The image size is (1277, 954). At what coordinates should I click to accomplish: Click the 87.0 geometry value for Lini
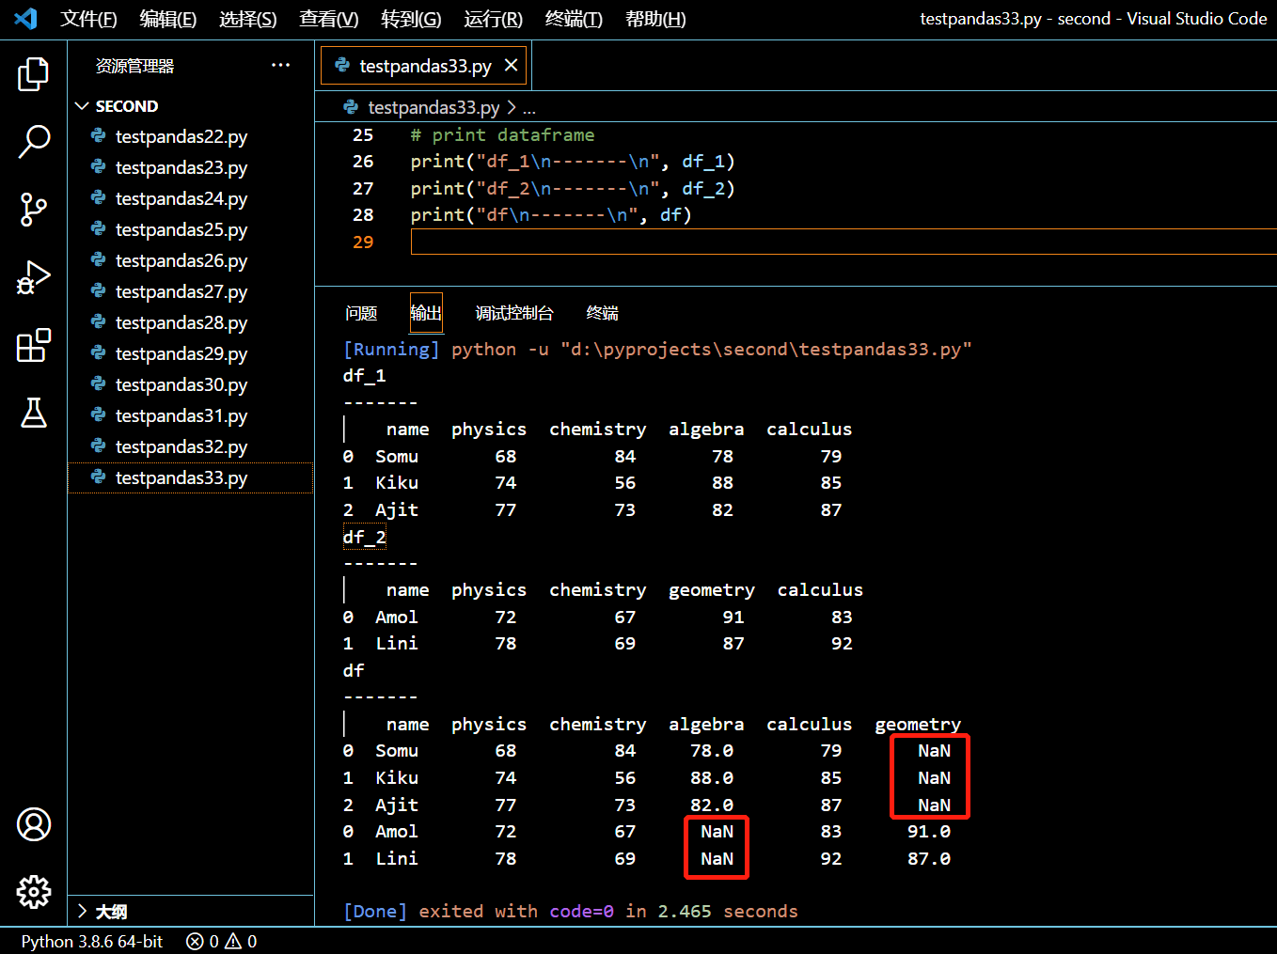pyautogui.click(x=929, y=858)
